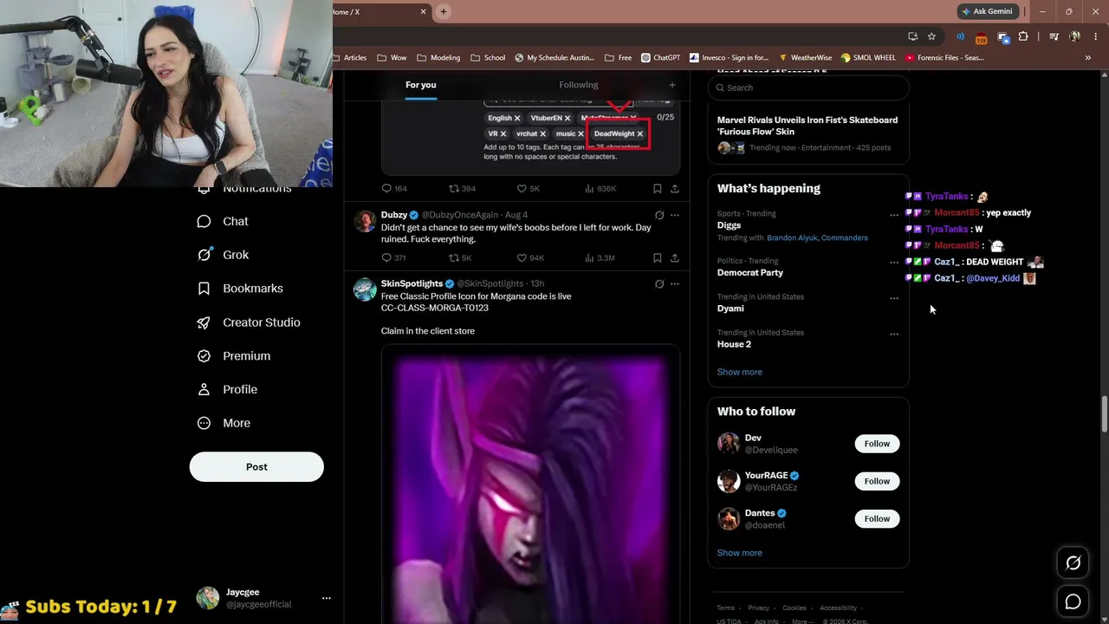The image size is (1109, 624).
Task: Follow YourRAGE
Action: 877,481
